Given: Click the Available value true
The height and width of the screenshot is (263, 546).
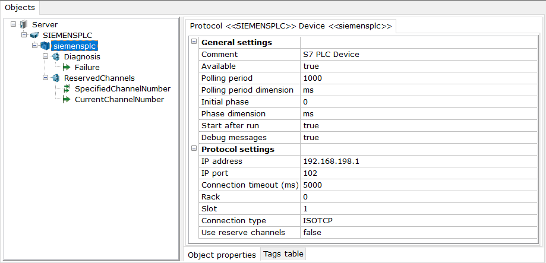Looking at the screenshot, I should [x=419, y=66].
